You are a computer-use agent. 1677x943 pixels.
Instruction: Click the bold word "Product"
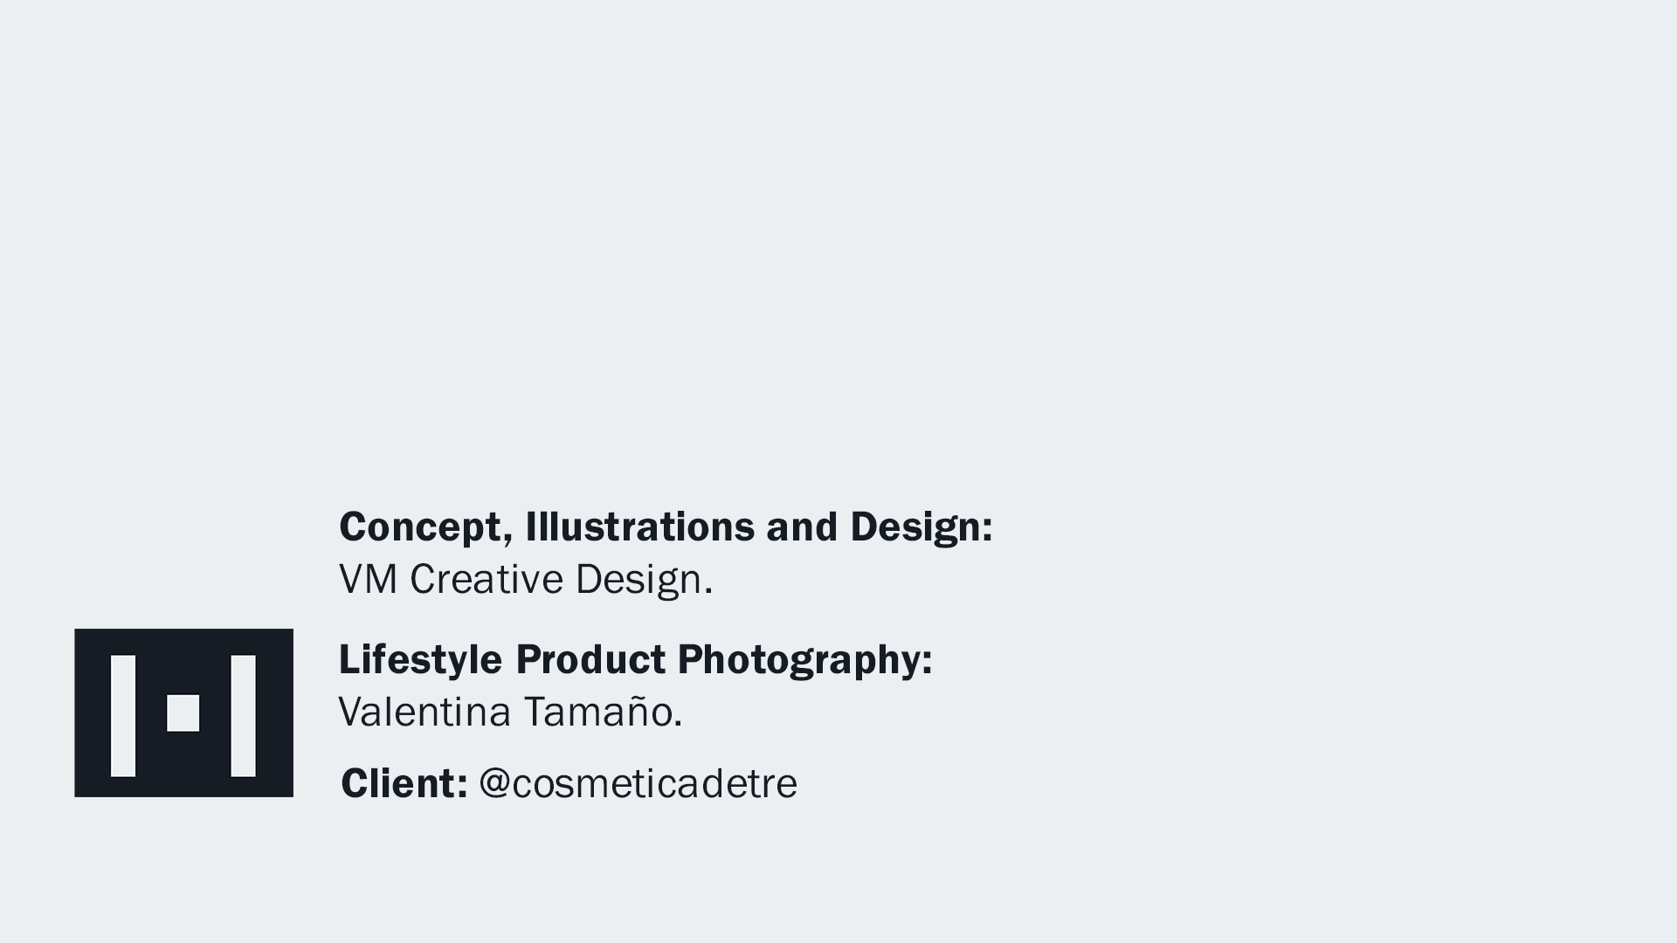coord(590,659)
